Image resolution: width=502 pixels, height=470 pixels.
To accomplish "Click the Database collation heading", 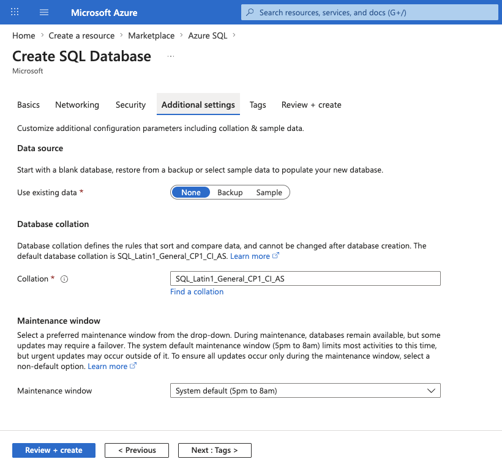I will point(53,224).
